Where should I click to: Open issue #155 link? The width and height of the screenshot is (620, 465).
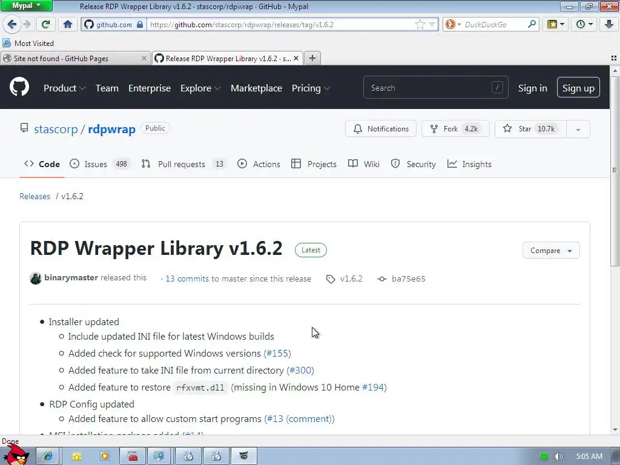[x=277, y=353]
